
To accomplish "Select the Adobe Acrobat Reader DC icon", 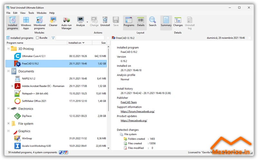I will [17, 86].
